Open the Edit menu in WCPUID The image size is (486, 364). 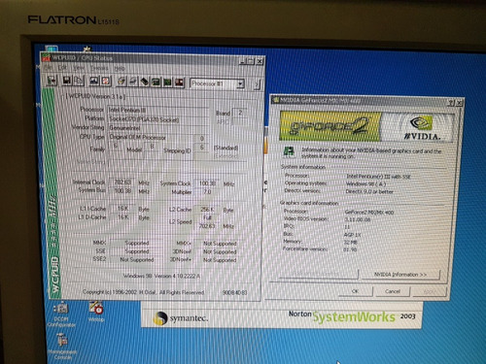pyautogui.click(x=62, y=68)
